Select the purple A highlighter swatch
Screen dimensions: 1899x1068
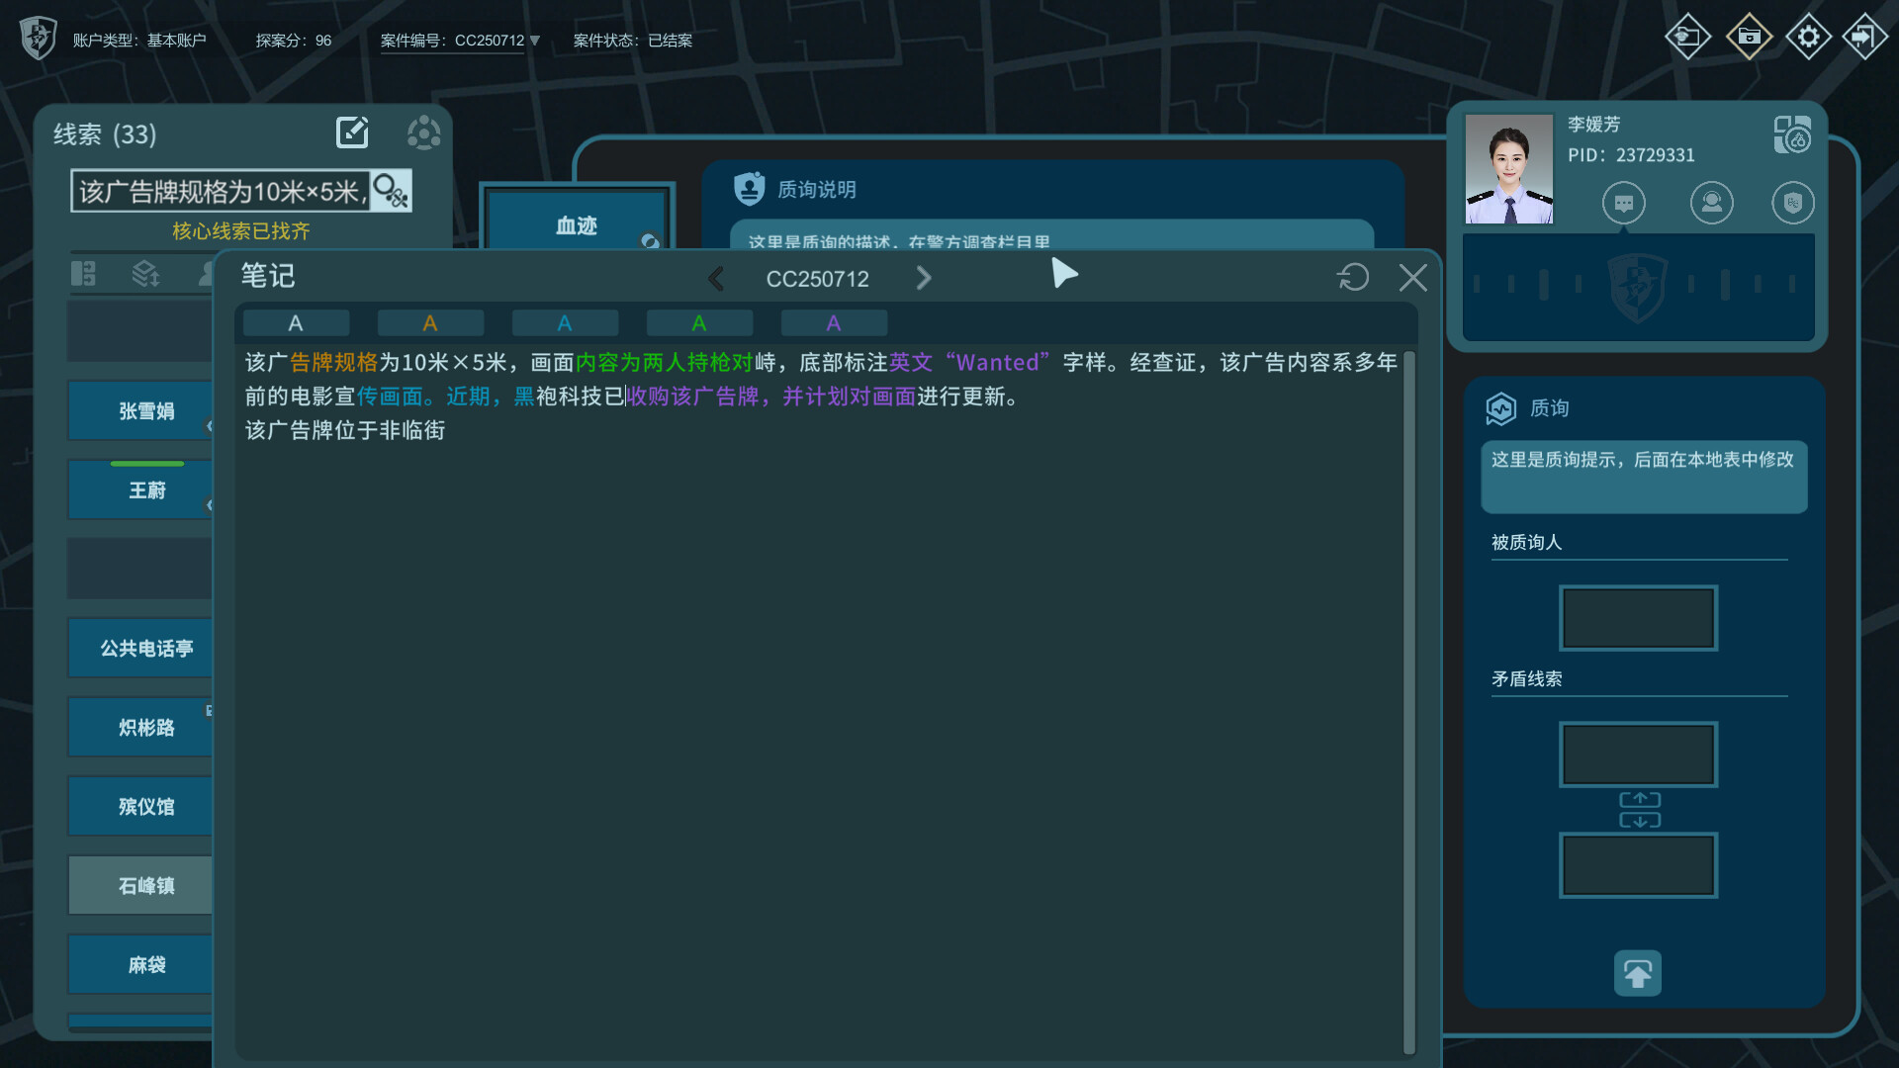[x=834, y=322]
